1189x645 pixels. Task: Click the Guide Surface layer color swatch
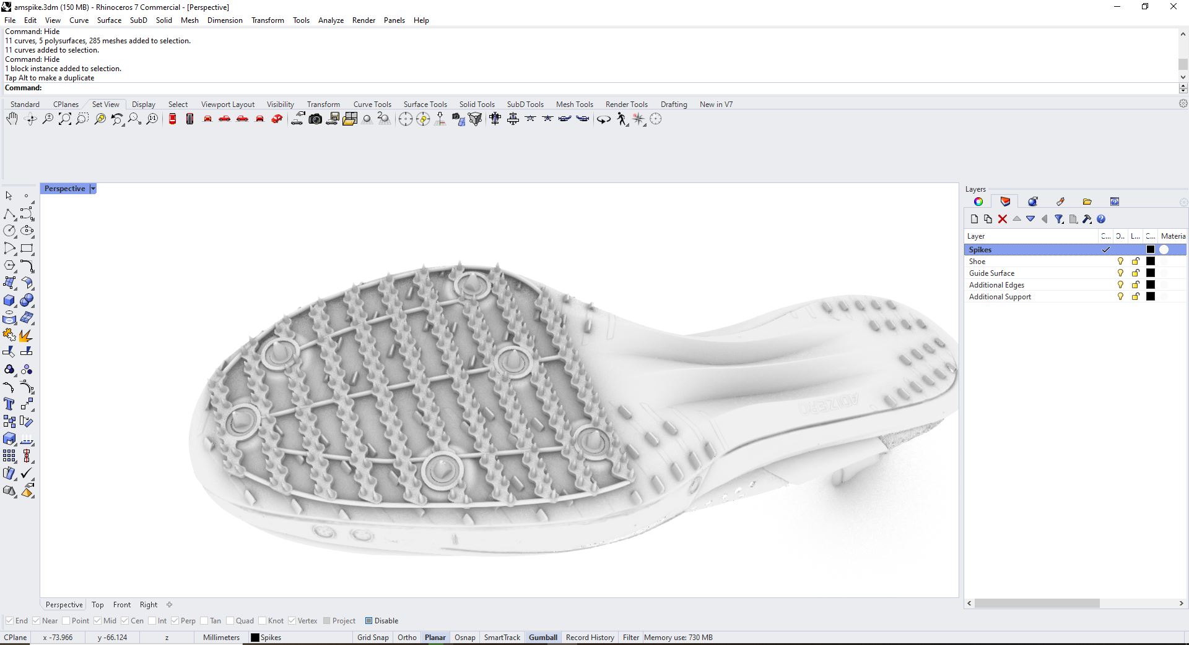coord(1150,273)
